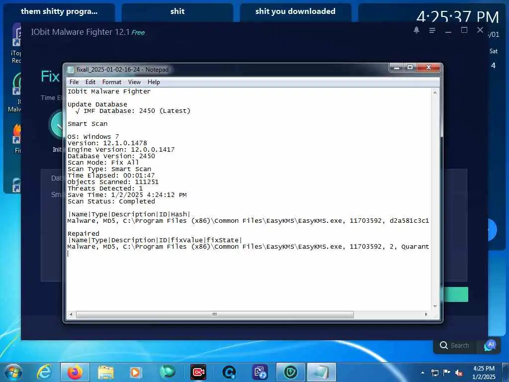Click 'Threats Detected: 1' line in Notepad
The width and height of the screenshot is (509, 382).
(x=105, y=189)
